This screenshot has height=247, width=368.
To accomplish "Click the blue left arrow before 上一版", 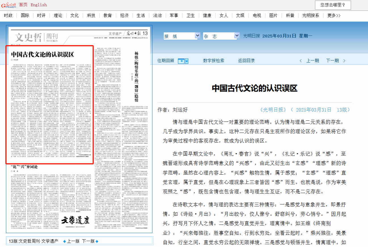I will (x=64, y=241).
